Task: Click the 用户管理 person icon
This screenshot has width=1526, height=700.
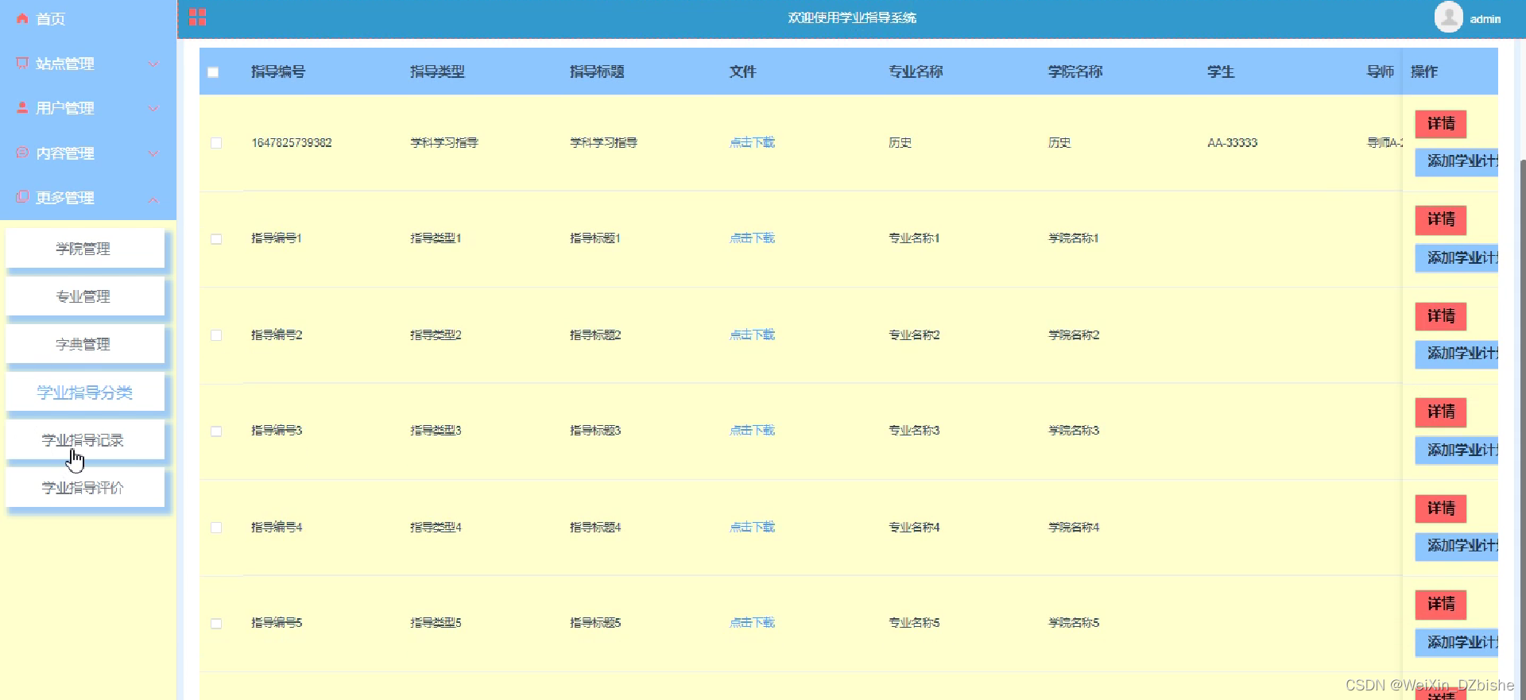Action: (x=22, y=107)
